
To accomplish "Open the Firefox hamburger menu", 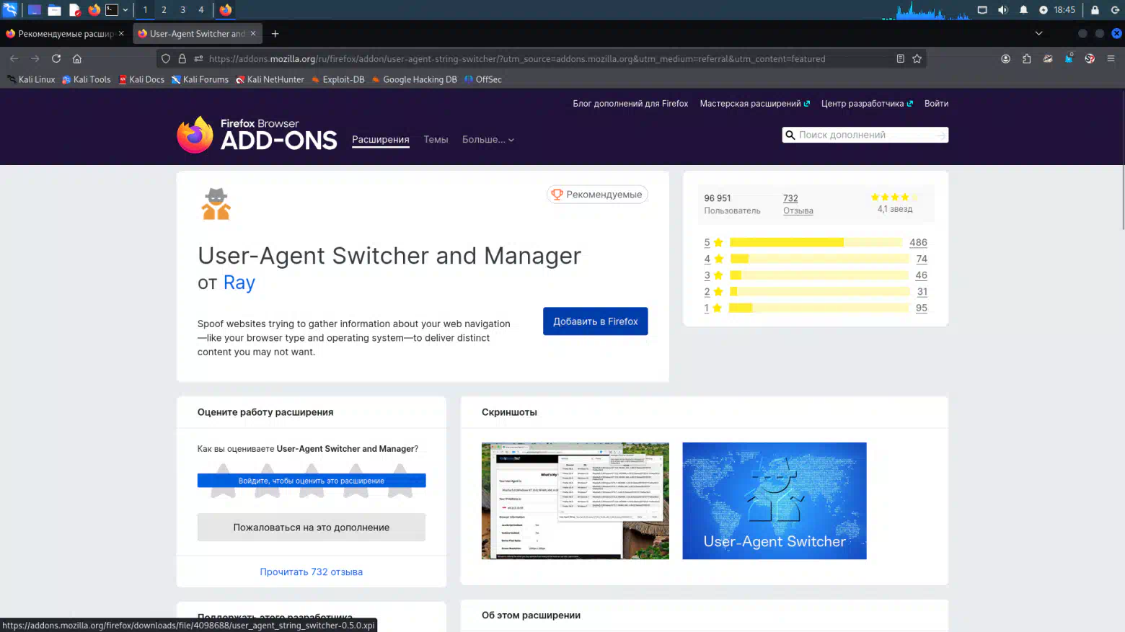I will click(1111, 59).
